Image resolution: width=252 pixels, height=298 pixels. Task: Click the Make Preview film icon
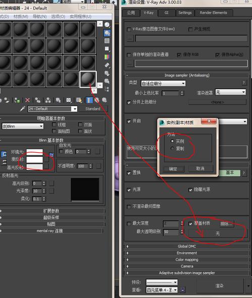pos(107,65)
